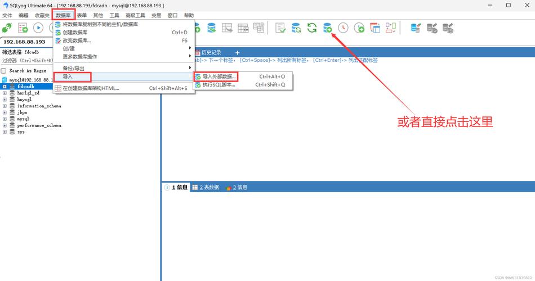
Task: Click the document with green checkmark icon
Action: pyautogui.click(x=280, y=28)
